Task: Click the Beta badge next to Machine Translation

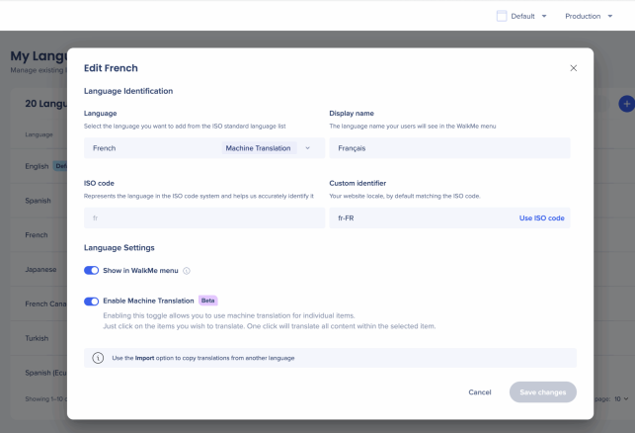Action: pos(207,300)
